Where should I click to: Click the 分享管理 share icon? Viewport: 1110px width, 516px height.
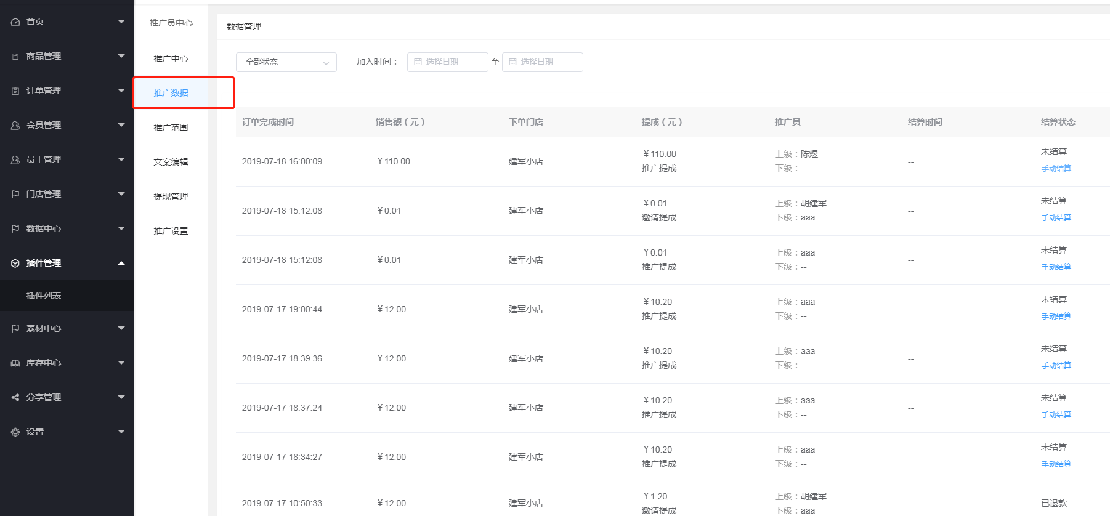pos(15,398)
